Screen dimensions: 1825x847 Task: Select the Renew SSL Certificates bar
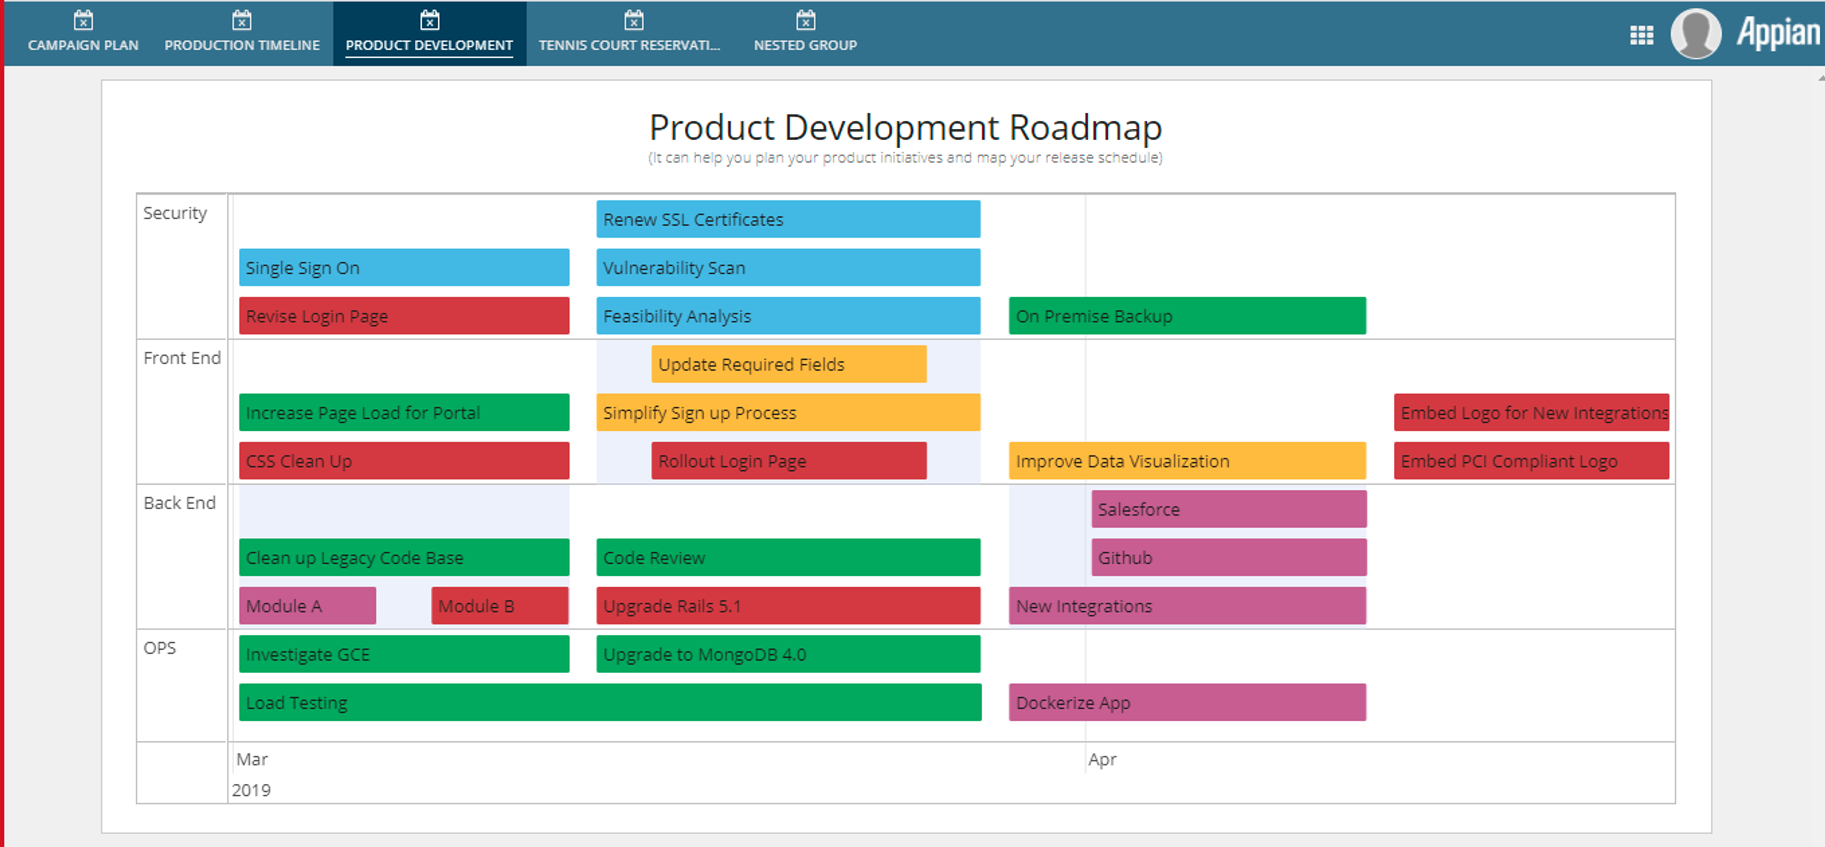[x=788, y=219]
